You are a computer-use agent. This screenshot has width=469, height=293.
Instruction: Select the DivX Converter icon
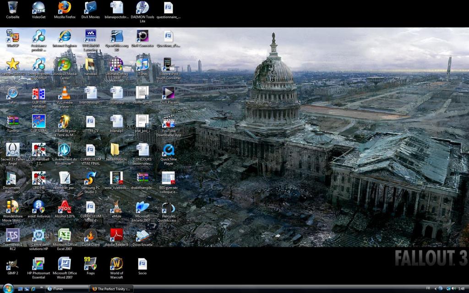point(142,38)
